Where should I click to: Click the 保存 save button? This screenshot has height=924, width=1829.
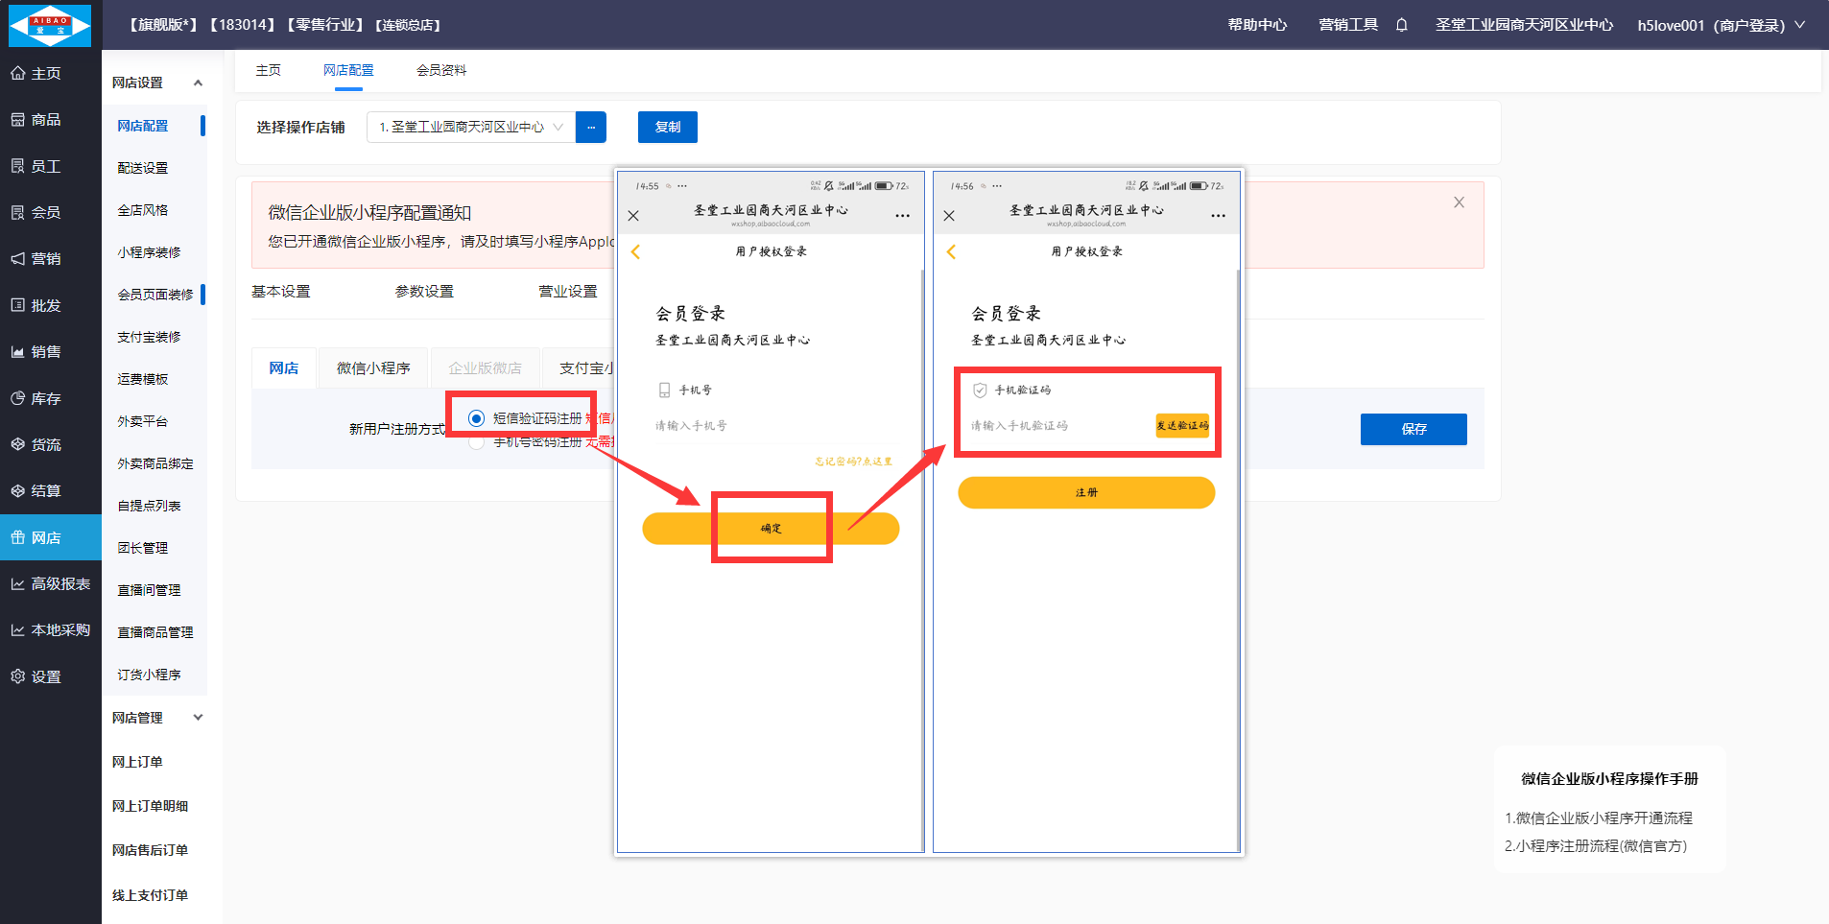tap(1413, 429)
